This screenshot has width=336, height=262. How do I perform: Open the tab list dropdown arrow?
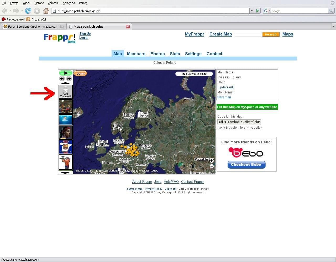pyautogui.click(x=334, y=26)
